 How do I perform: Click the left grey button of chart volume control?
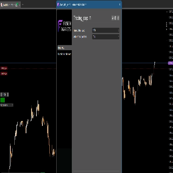tap(1, 95)
